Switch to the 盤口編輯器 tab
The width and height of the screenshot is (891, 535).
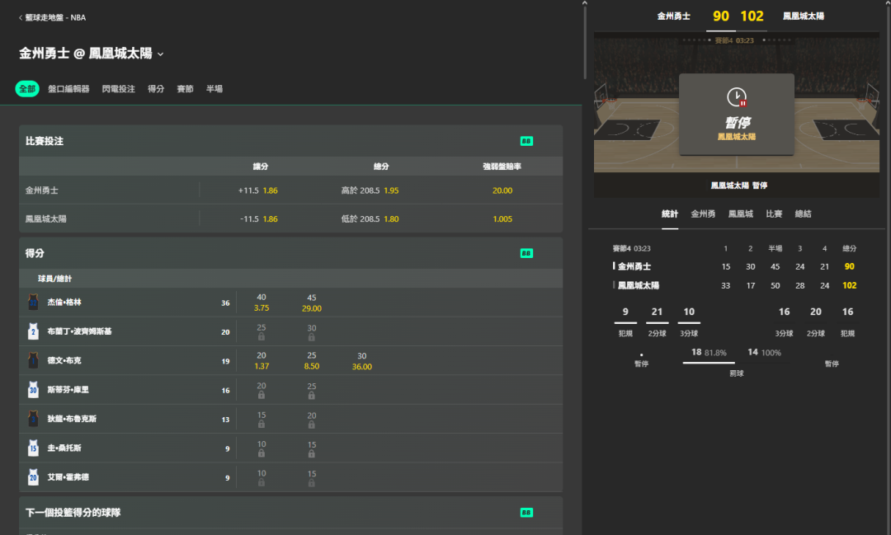[x=68, y=89]
